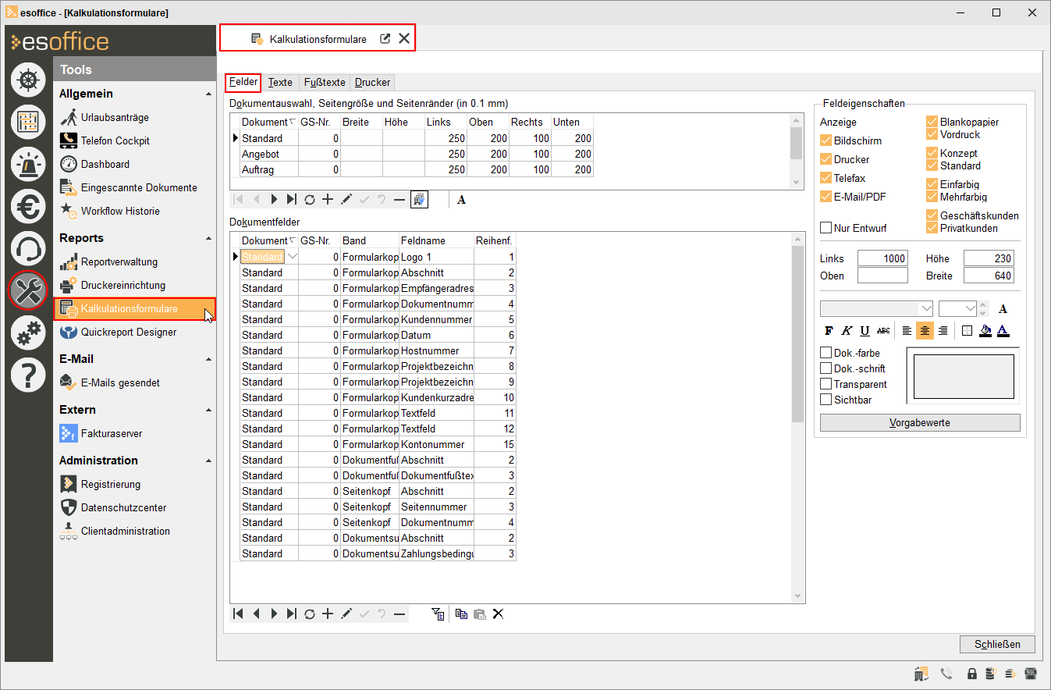The image size is (1051, 690).
Task: Toggle underline formatting in Feldeigenschaften
Action: click(x=865, y=331)
